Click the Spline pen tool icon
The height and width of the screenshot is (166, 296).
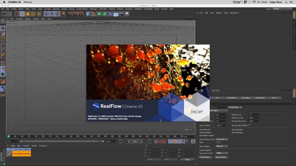(94, 14)
